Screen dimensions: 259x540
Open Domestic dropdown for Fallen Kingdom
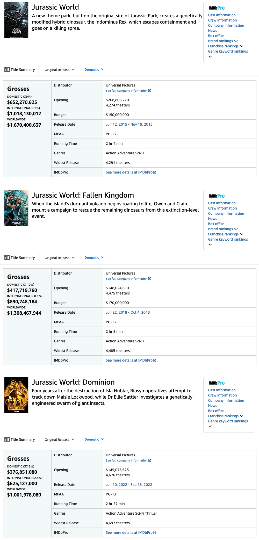(x=94, y=257)
